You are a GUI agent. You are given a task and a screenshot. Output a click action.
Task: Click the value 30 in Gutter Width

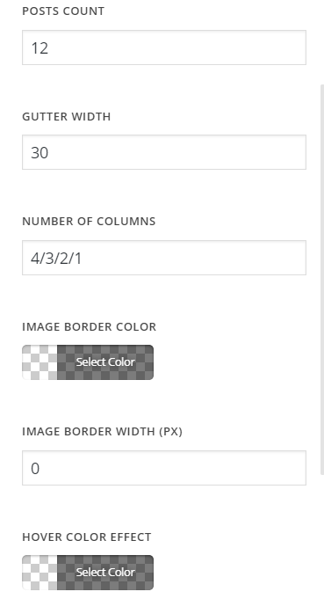tap(40, 153)
